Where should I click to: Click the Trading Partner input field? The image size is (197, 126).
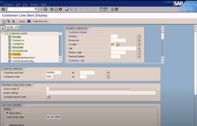pos(116,56)
